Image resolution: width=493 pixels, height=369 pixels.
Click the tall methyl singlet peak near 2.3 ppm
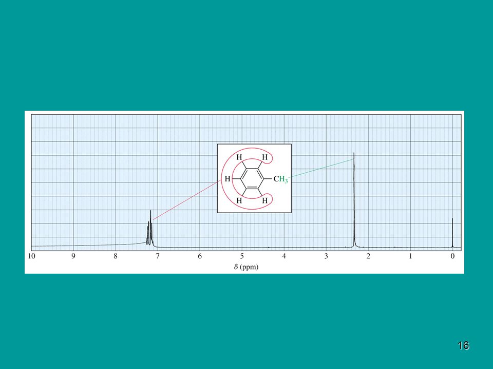click(x=354, y=200)
